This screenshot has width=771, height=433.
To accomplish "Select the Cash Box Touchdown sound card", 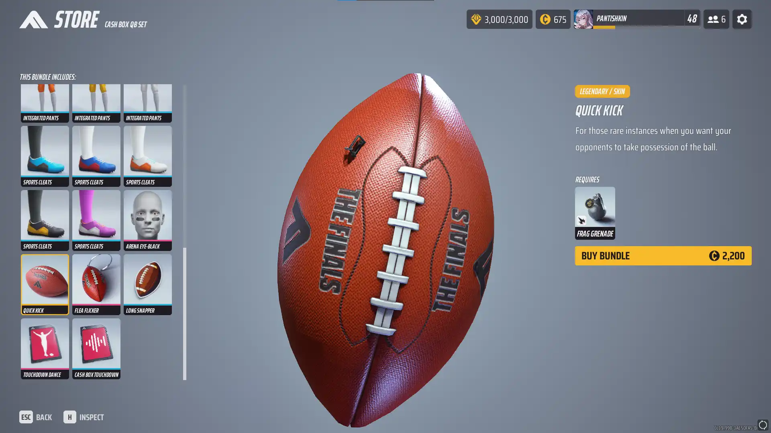I will click(x=96, y=348).
